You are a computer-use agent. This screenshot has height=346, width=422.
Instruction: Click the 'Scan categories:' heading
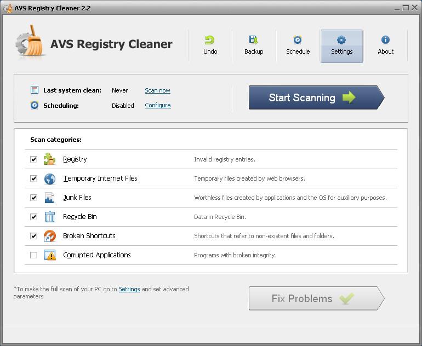coord(56,140)
